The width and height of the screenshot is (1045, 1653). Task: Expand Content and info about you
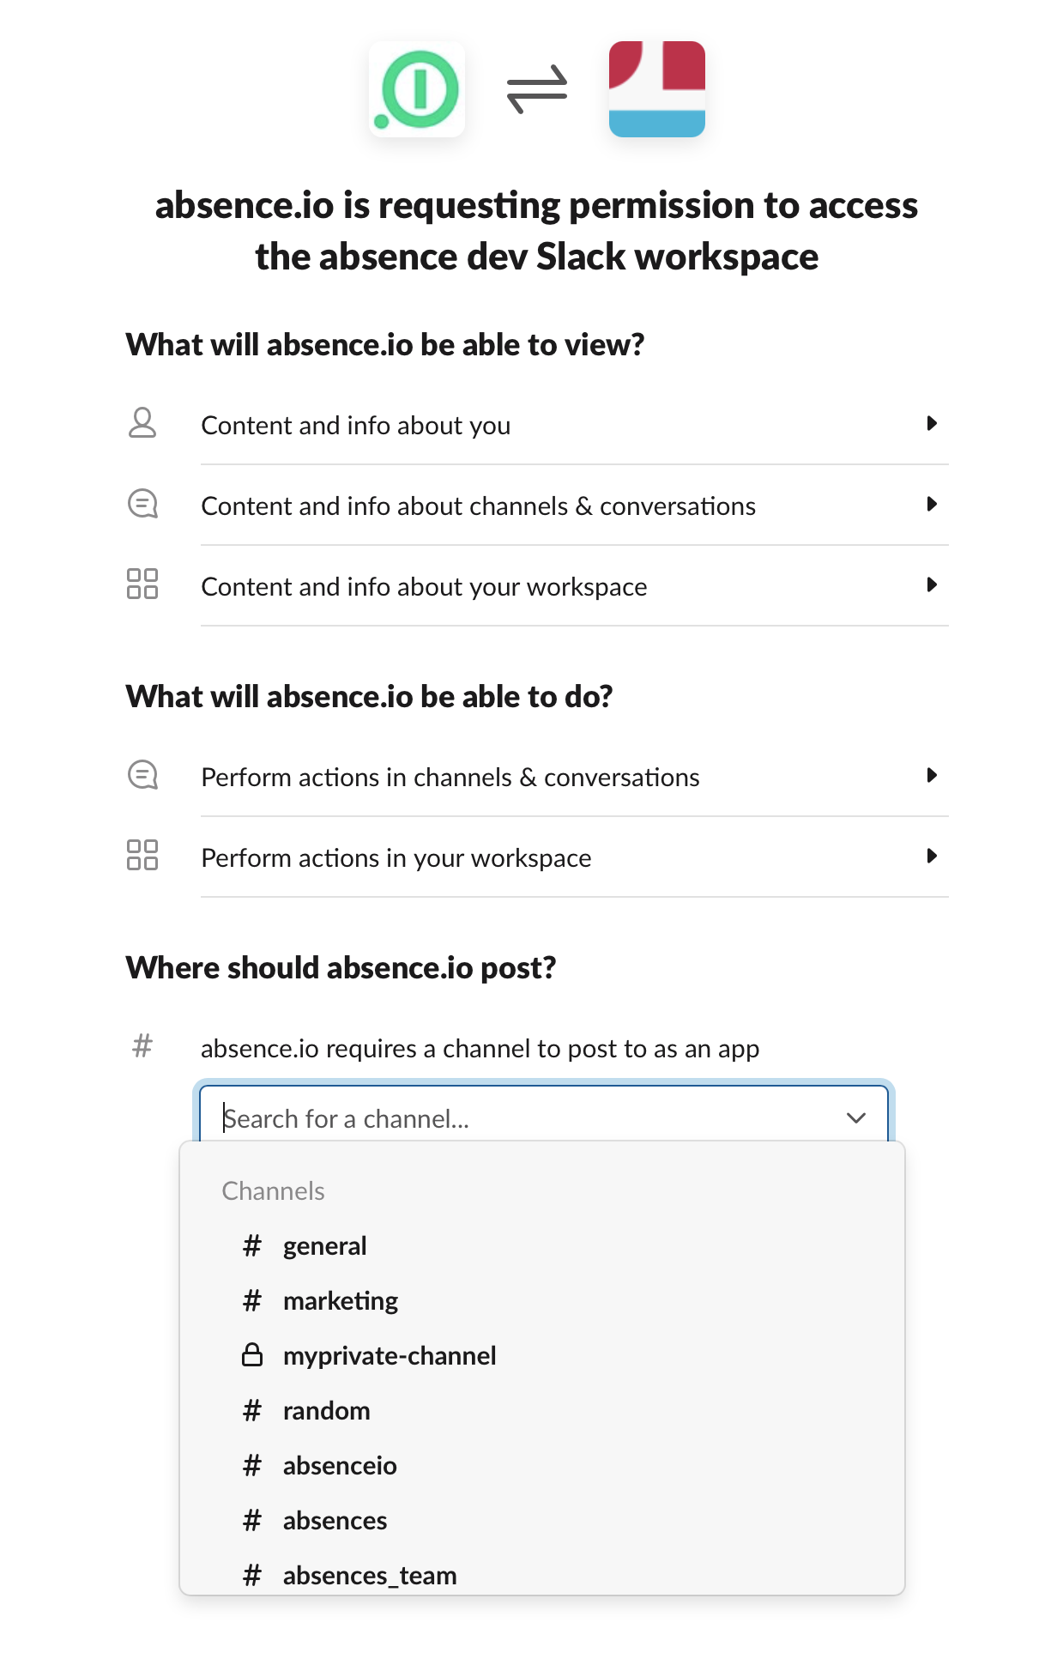coord(931,423)
